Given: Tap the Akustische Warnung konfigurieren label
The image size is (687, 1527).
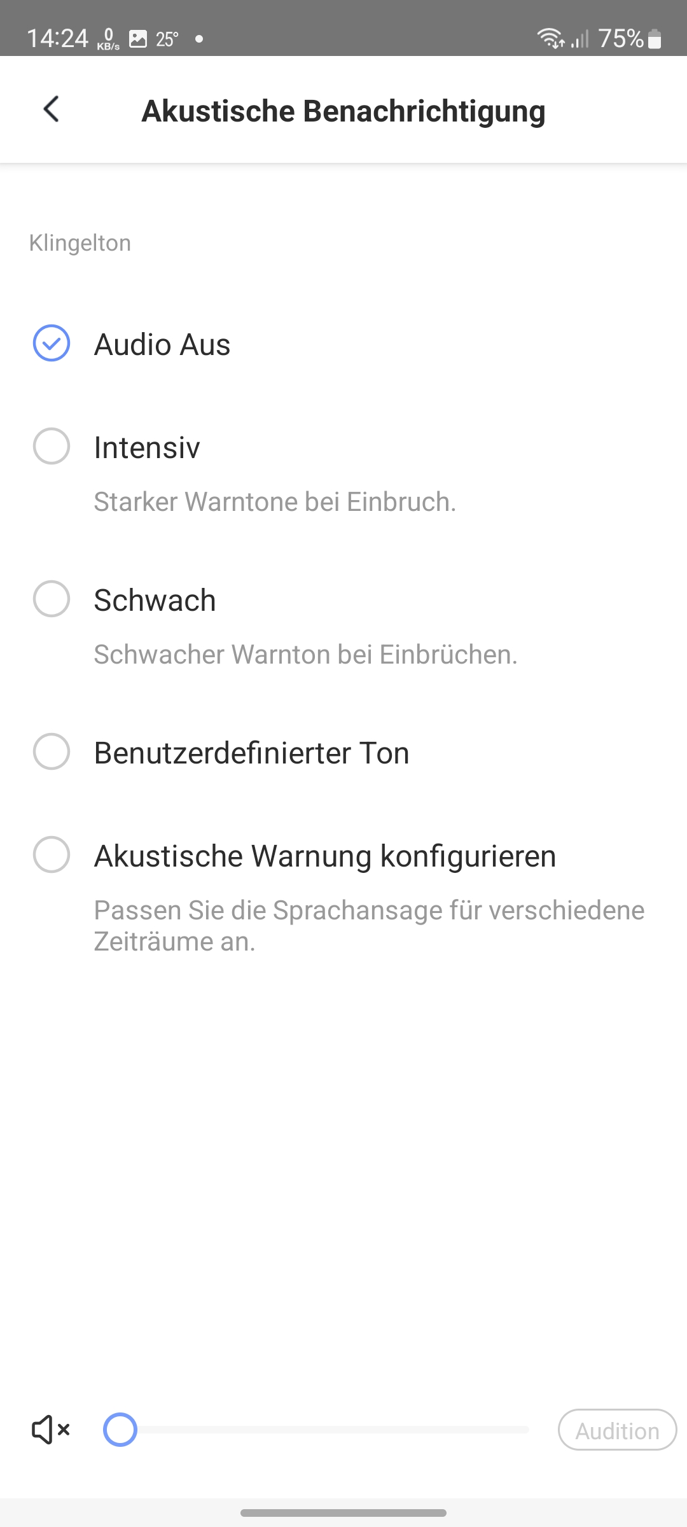Looking at the screenshot, I should [x=325, y=856].
